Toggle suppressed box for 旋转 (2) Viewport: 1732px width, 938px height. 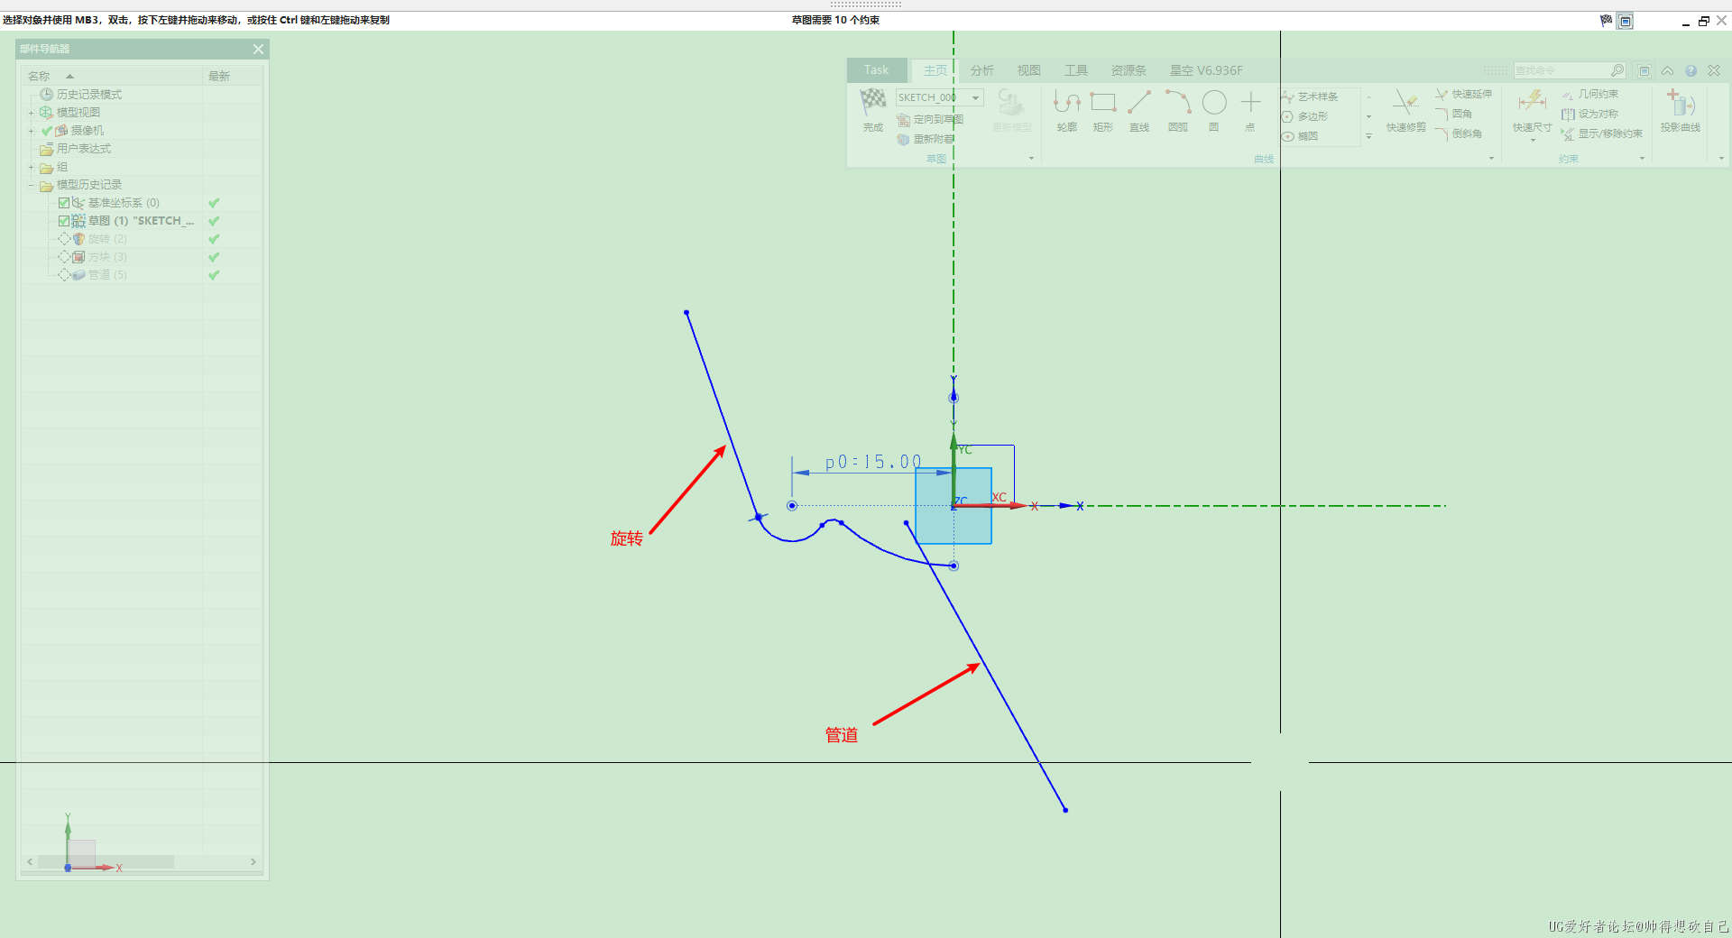coord(64,239)
